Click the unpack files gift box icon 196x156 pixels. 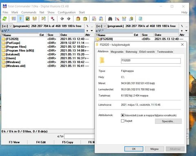85,19
